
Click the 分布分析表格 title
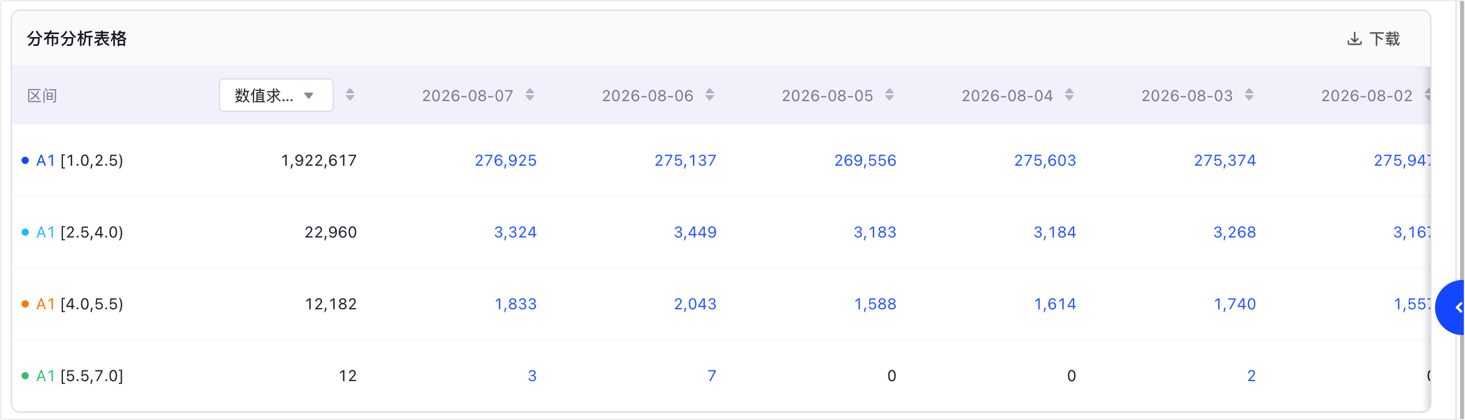pyautogui.click(x=77, y=39)
